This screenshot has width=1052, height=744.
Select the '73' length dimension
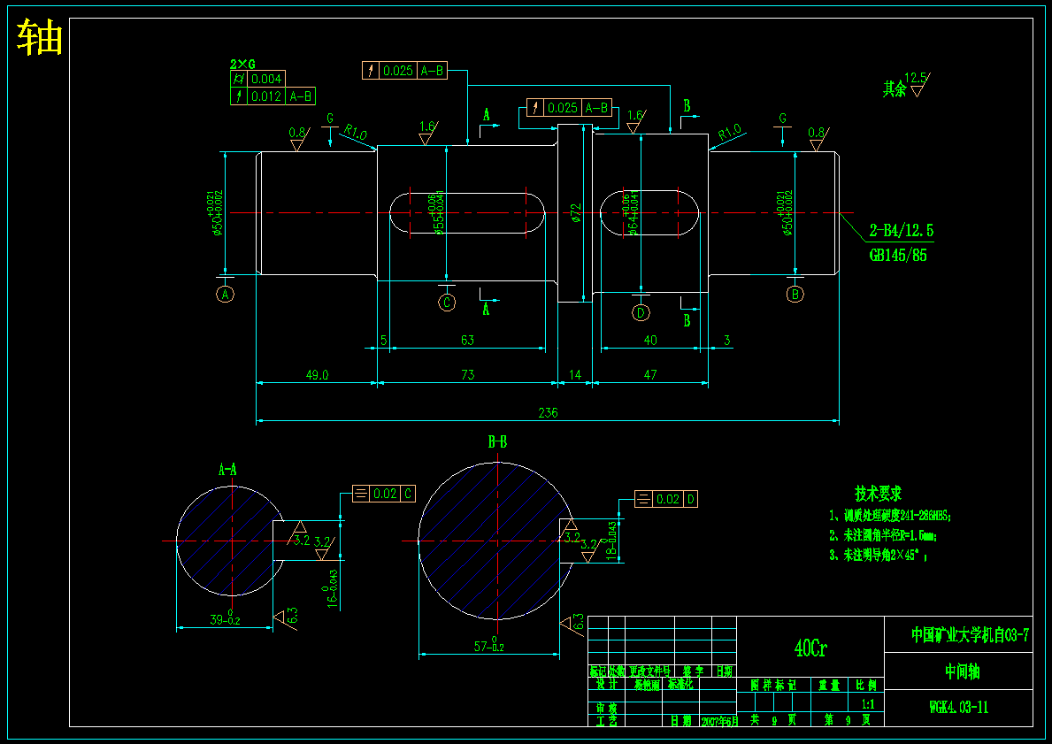point(468,374)
